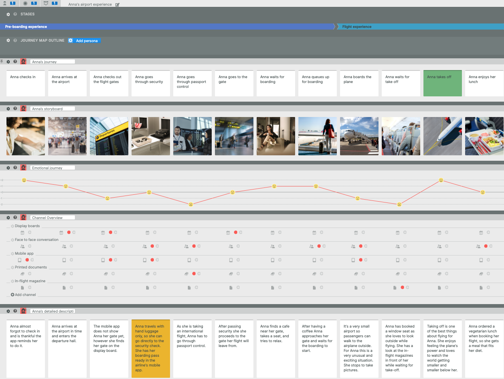The height and width of the screenshot is (379, 504).
Task: Click the Emotional journey lane title field
Action: click(52, 168)
